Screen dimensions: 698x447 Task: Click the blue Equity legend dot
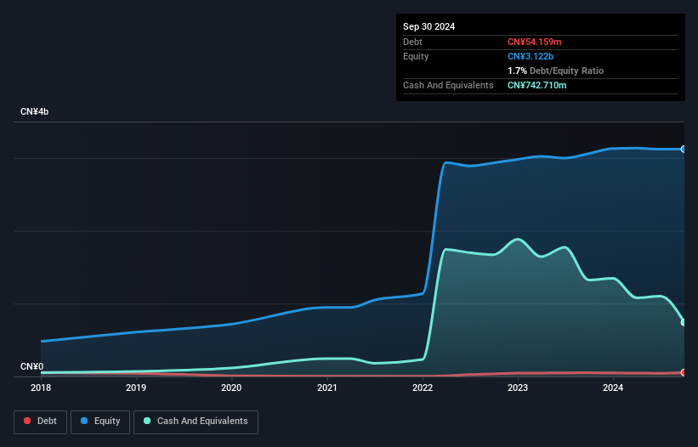[84, 421]
